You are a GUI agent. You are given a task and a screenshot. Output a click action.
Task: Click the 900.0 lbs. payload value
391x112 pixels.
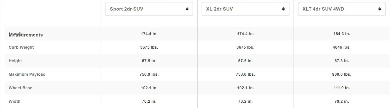(x=341, y=74)
